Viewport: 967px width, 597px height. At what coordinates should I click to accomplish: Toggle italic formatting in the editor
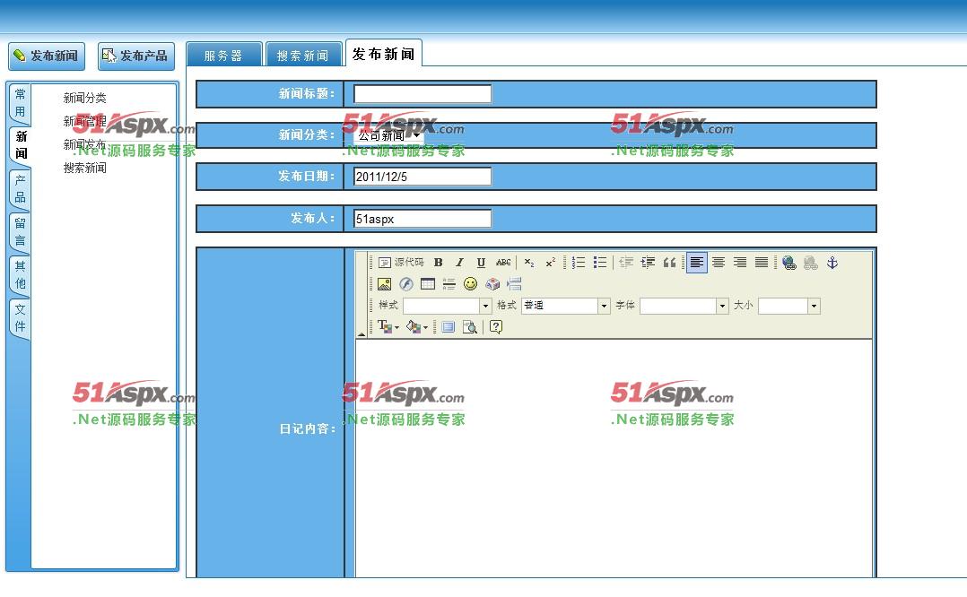459,263
